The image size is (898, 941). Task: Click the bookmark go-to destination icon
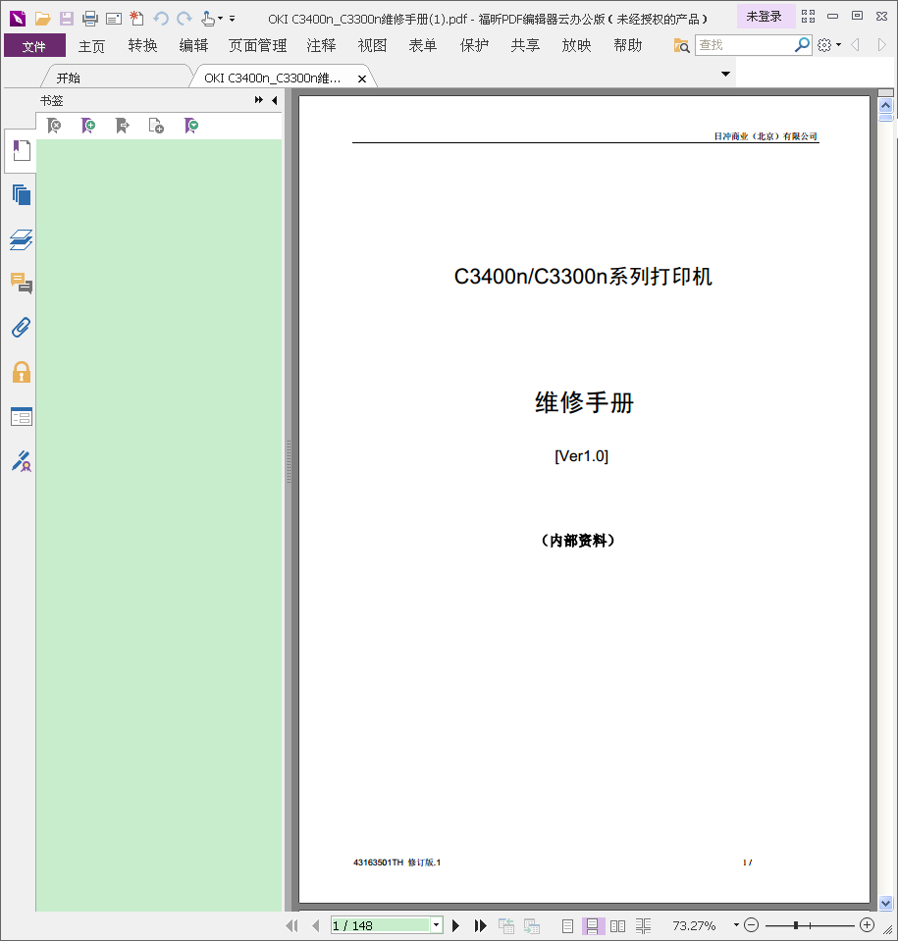[123, 126]
